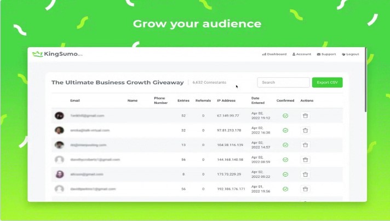Click IP address 97.81.213.178

(x=229, y=130)
